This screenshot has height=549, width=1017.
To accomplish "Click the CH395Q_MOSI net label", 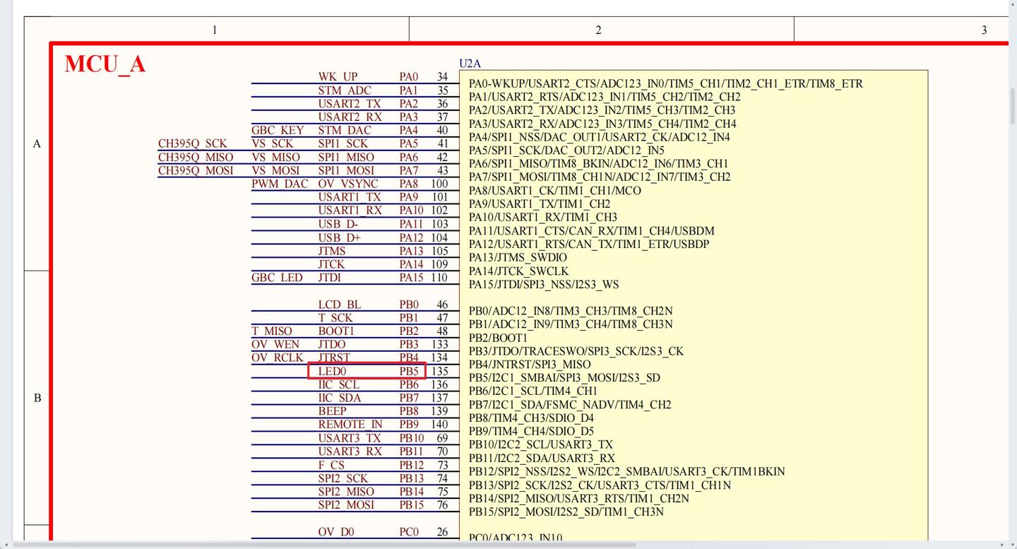I will [x=196, y=170].
